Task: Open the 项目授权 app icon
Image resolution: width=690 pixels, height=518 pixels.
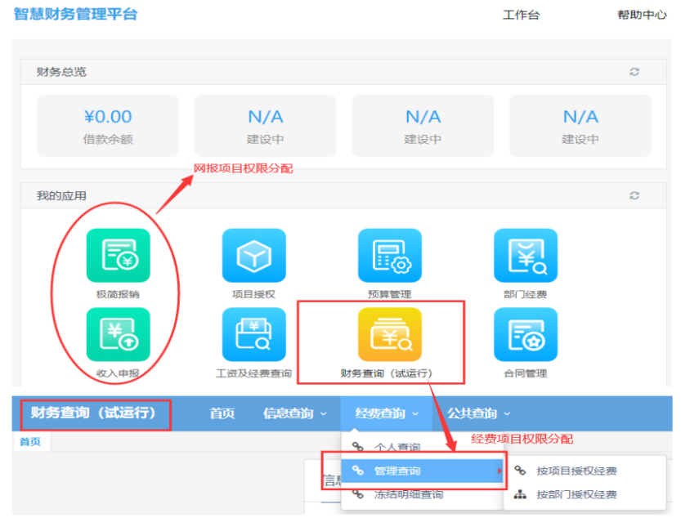Action: 253,256
